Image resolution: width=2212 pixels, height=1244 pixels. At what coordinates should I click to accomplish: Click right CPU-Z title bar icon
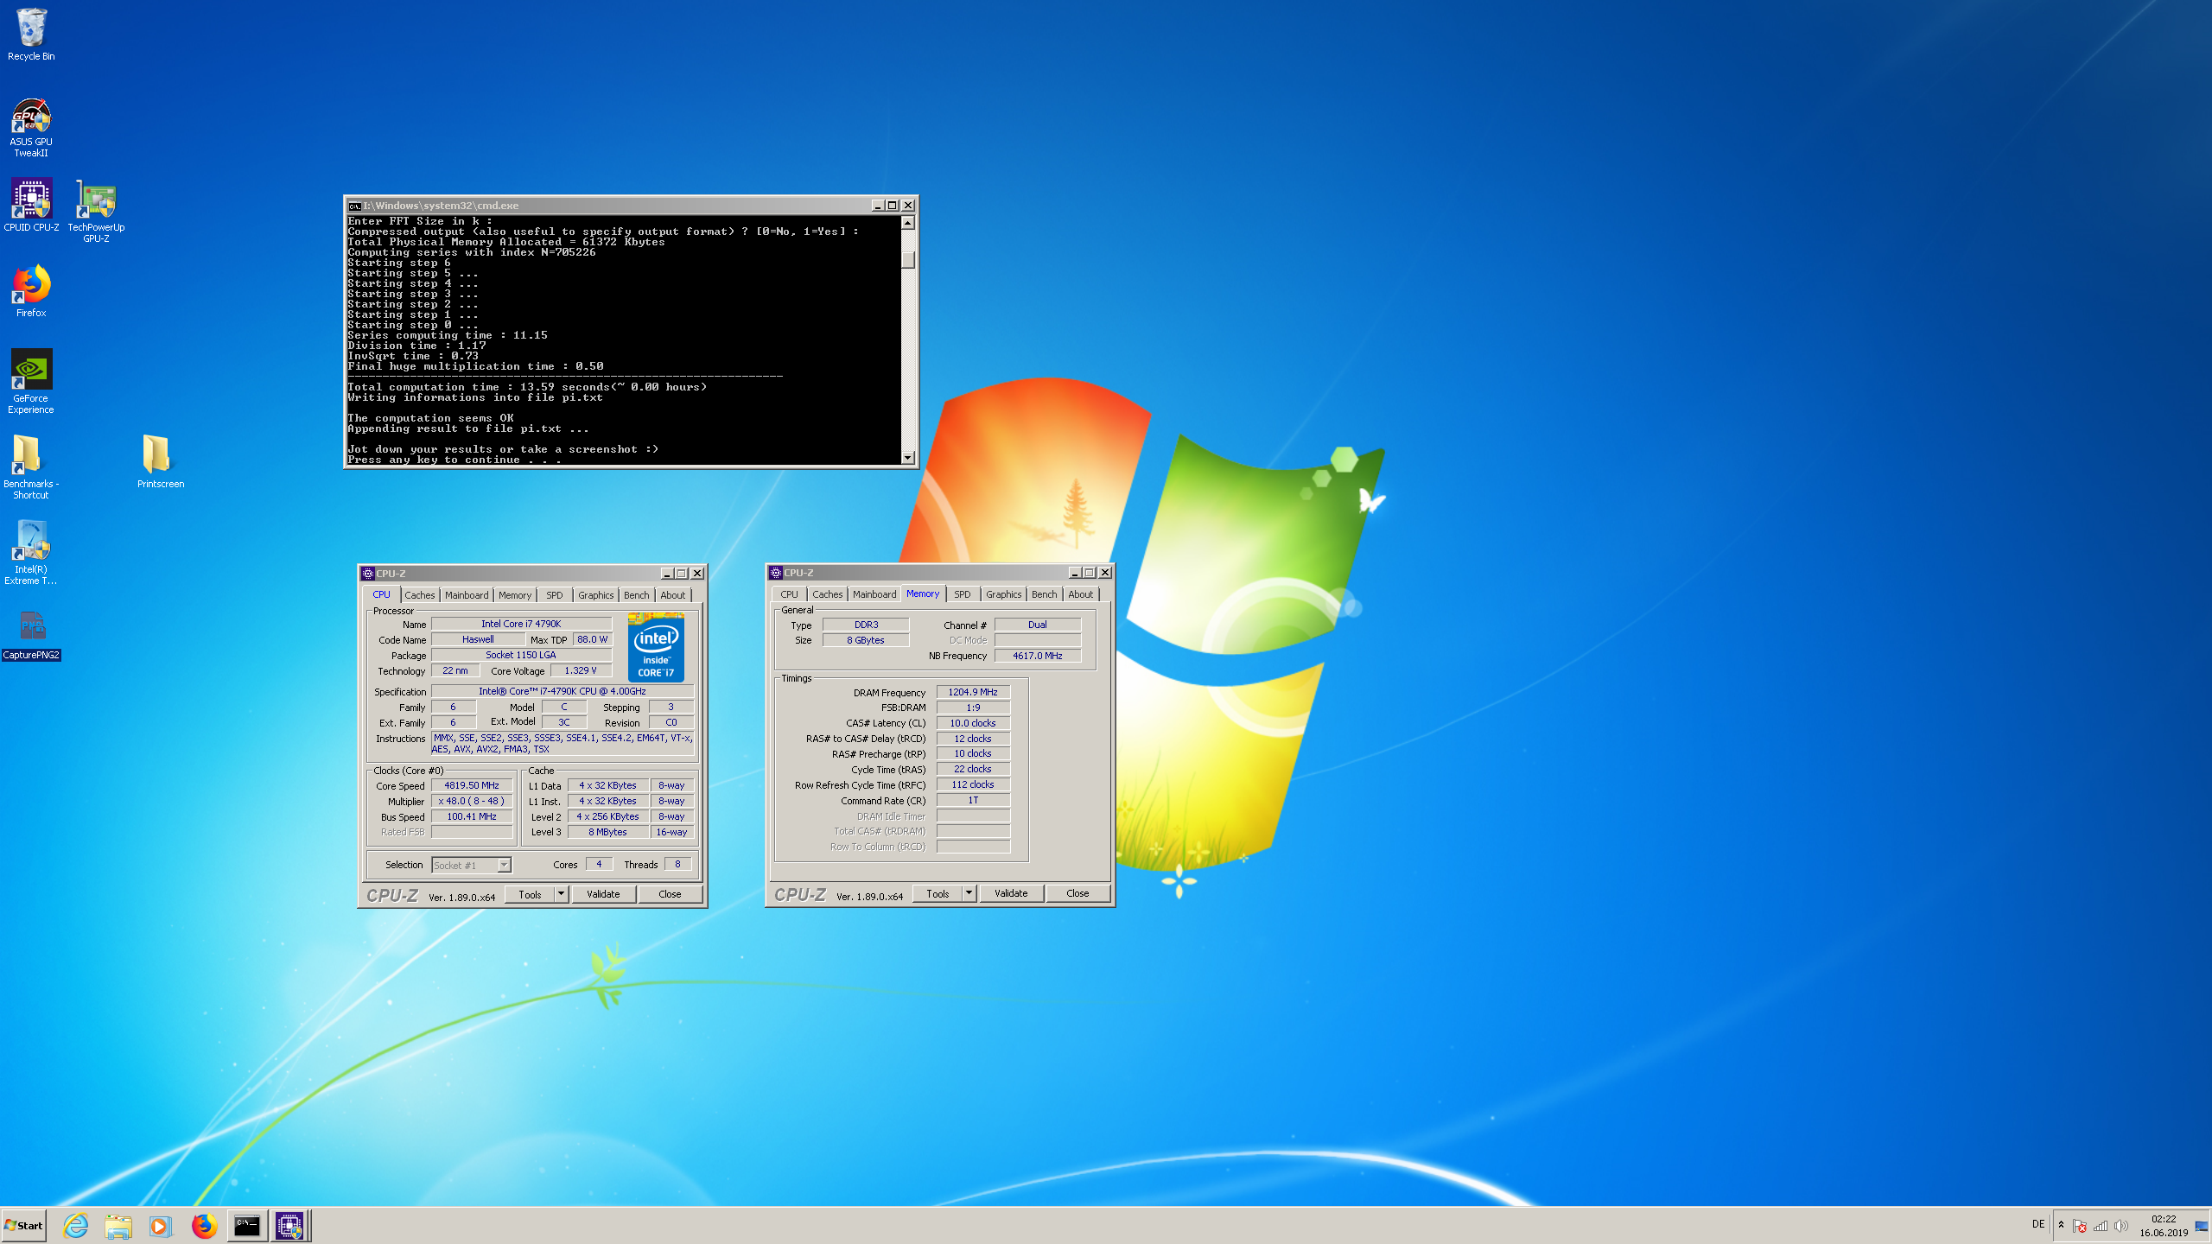(776, 573)
